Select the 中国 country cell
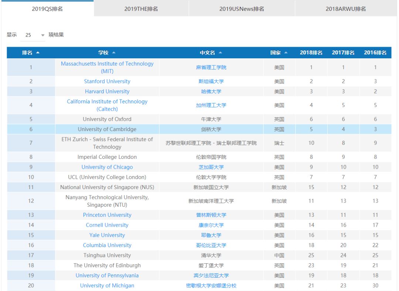Viewport: 399px width, 291px height. coord(279,256)
